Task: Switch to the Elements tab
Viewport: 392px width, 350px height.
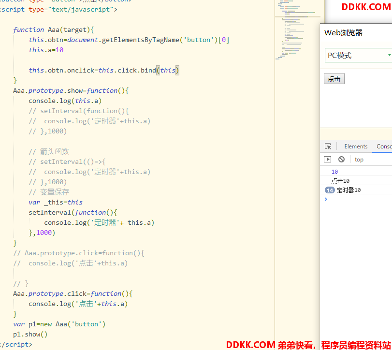Action: click(356, 146)
